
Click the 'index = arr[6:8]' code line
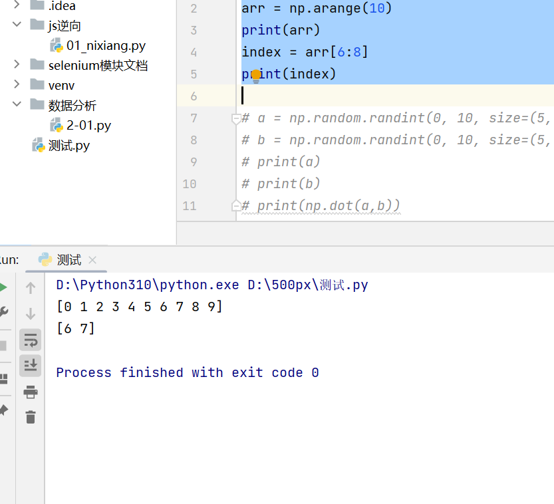(305, 52)
